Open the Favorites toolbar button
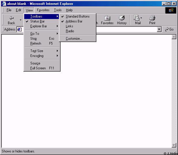This screenshot has height=155, width=178. tap(107, 20)
